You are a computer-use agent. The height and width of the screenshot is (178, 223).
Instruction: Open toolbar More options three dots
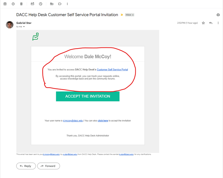coord(67,4)
